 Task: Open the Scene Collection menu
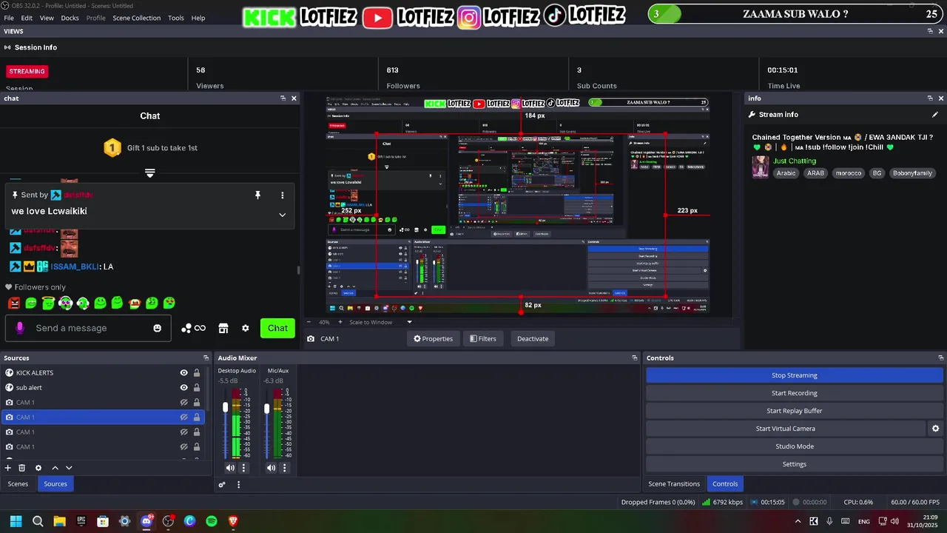(x=136, y=18)
